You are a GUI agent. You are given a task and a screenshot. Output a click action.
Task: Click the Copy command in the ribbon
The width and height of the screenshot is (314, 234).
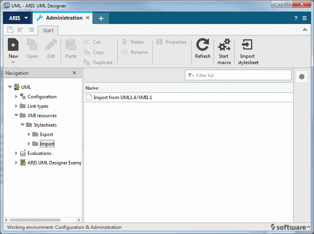(x=94, y=52)
